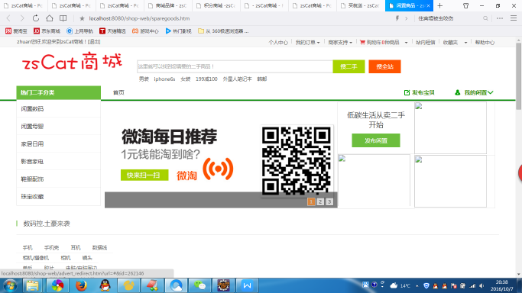This screenshot has width=522, height=293.
Task: Click the iphone6s hot search keyword
Action: point(164,79)
